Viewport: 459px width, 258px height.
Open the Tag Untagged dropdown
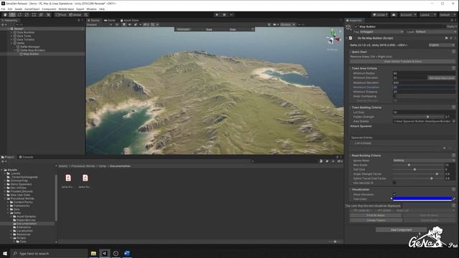pos(382,32)
